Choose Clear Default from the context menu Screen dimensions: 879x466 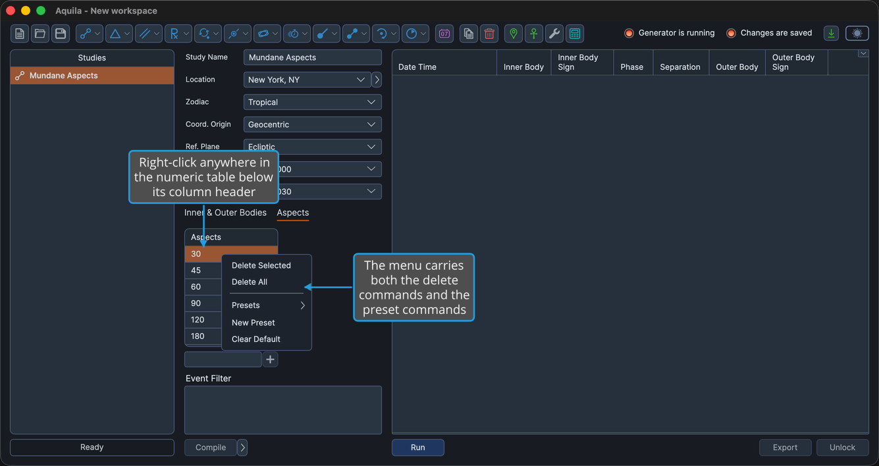click(x=256, y=339)
